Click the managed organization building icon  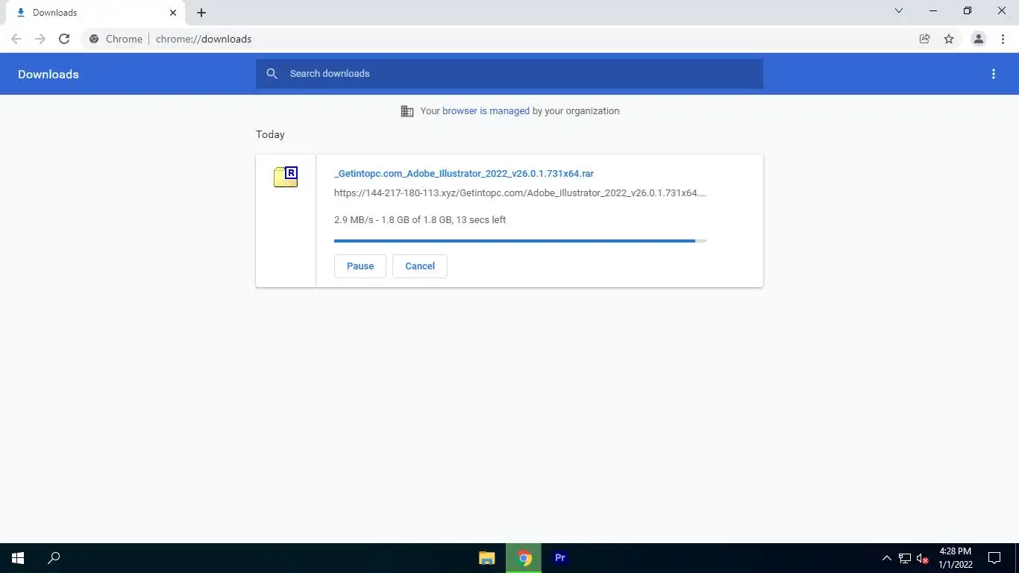[407, 111]
